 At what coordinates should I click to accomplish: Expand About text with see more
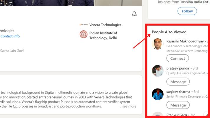click(x=128, y=106)
